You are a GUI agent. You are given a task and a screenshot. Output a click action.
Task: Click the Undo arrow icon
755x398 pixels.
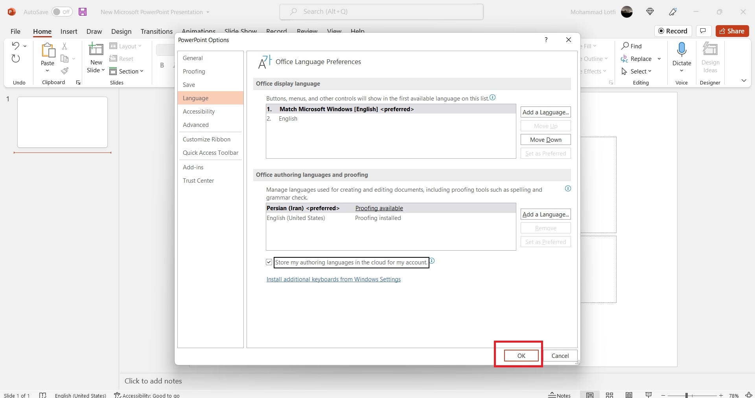[15, 46]
